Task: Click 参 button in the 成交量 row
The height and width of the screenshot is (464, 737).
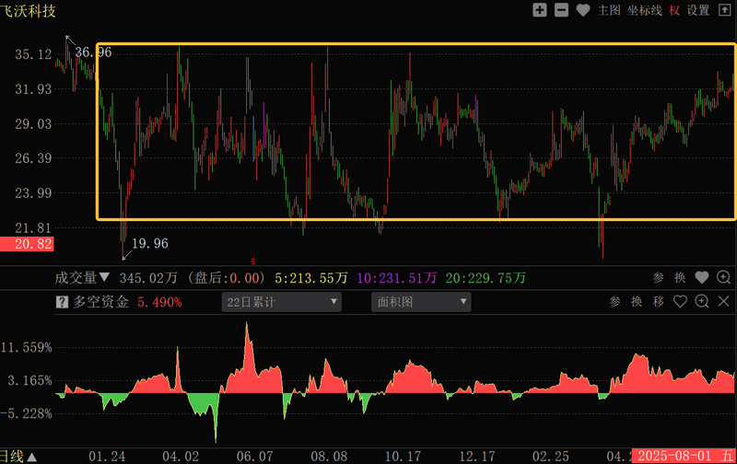Action: coord(658,277)
